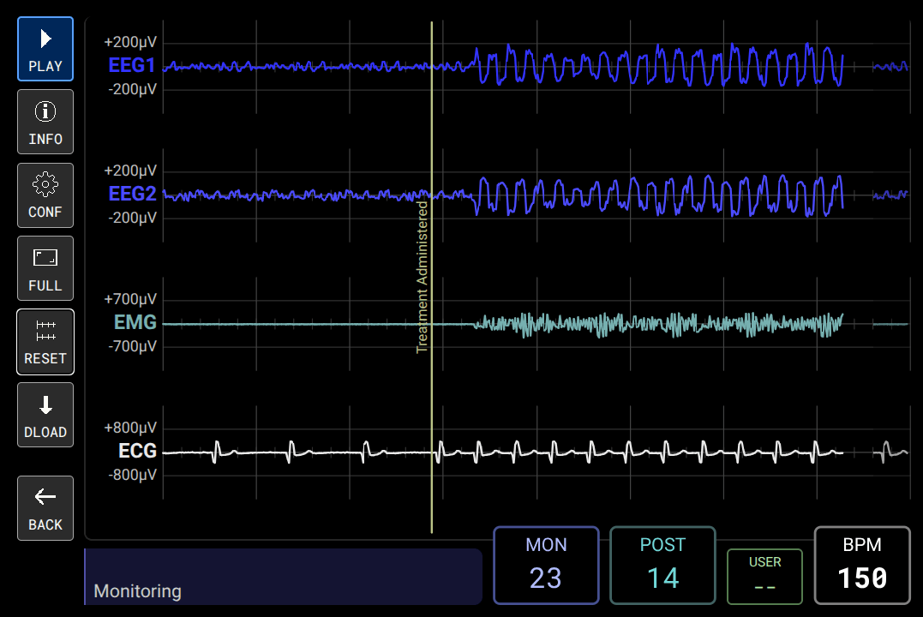Click the EEG1 +200µV scale label
The width and height of the screenshot is (923, 617).
tap(130, 42)
